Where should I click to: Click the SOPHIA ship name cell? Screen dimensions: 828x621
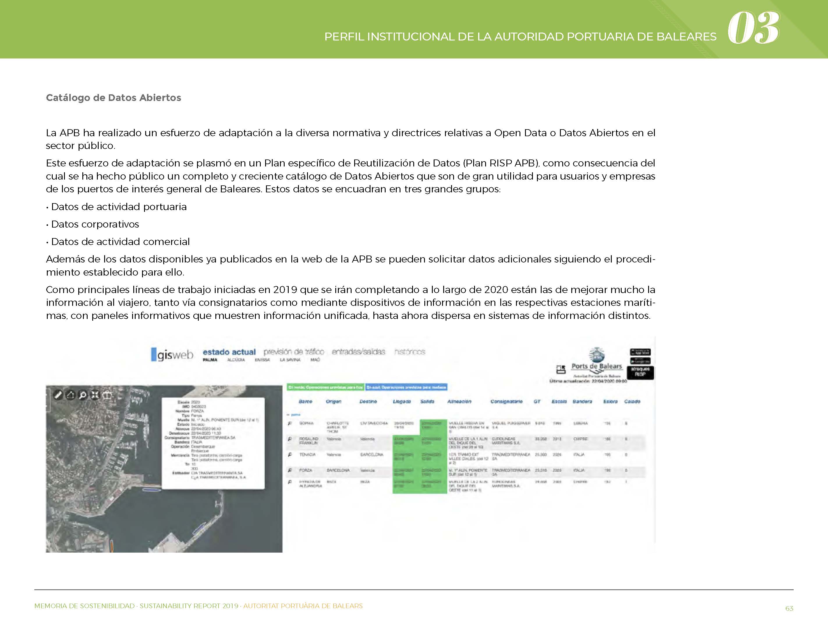306,423
